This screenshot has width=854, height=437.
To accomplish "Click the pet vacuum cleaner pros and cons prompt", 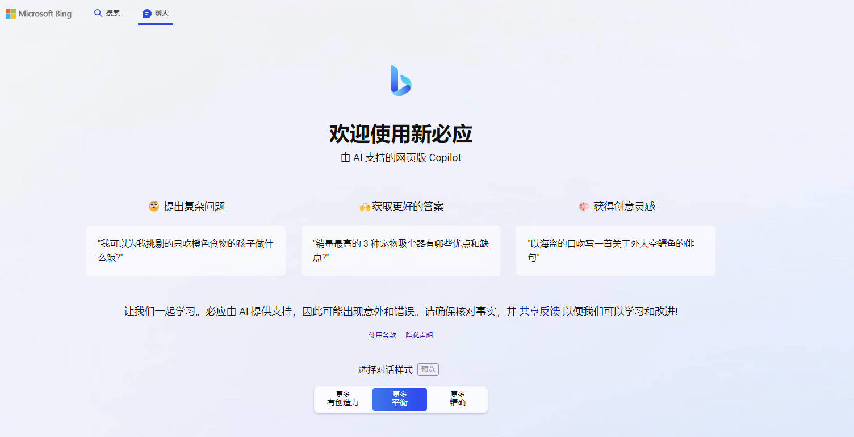I will tap(401, 251).
